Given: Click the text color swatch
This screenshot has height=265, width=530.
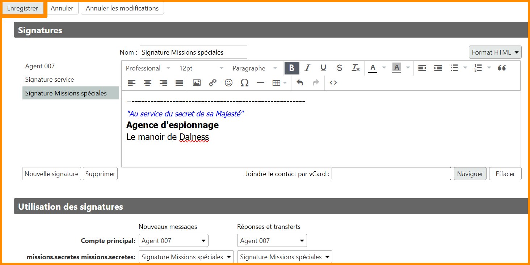Looking at the screenshot, I should (x=373, y=68).
